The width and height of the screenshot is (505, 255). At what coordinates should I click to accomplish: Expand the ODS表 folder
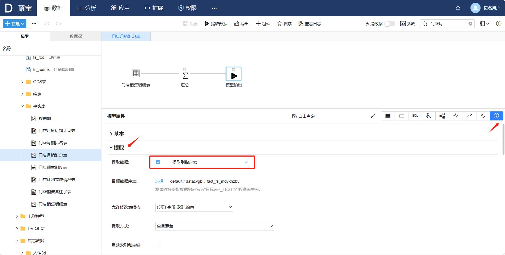tap(23, 82)
